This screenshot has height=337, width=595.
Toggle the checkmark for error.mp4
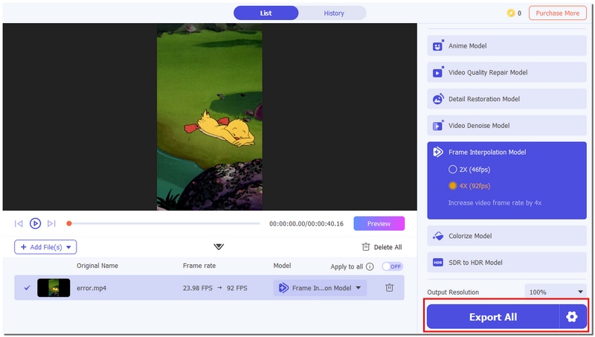(27, 288)
